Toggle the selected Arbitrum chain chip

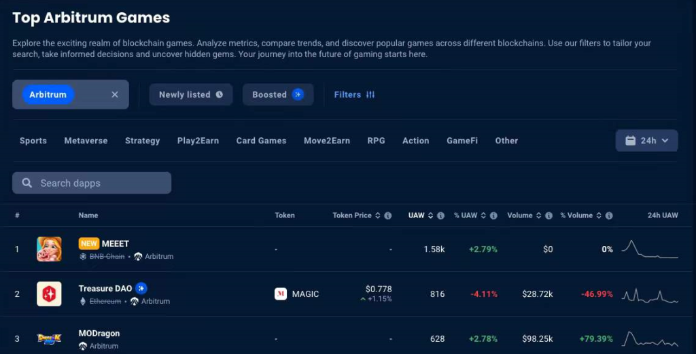click(x=48, y=94)
